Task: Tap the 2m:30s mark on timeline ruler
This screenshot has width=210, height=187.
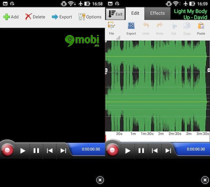Action: point(175,134)
